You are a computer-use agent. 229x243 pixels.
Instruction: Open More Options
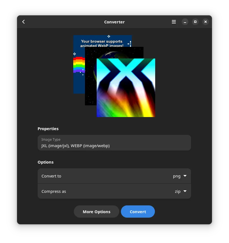point(96,212)
